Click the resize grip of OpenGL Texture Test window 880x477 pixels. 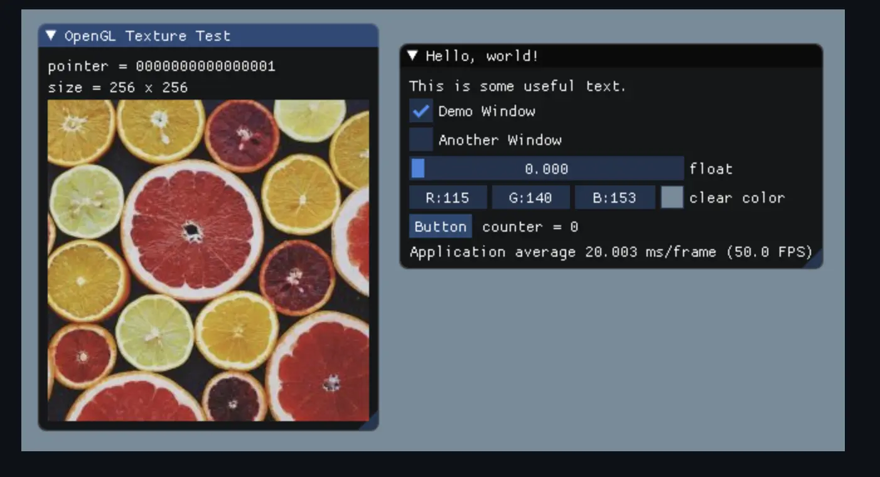tap(370, 422)
